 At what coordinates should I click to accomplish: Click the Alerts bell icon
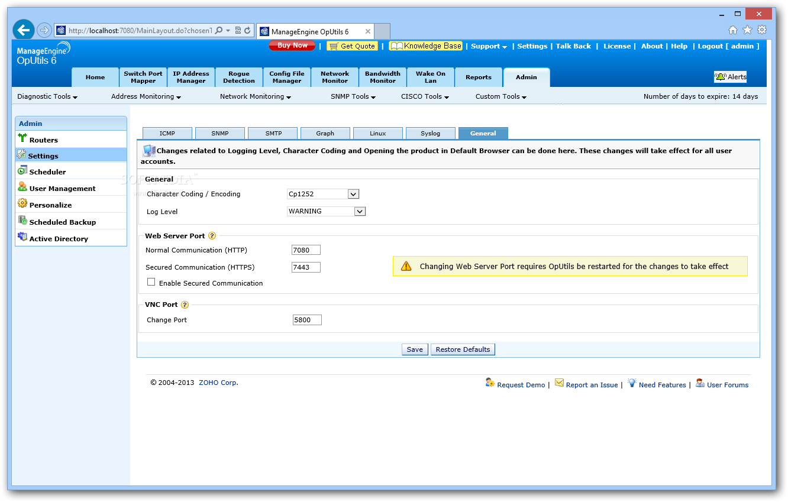[721, 77]
